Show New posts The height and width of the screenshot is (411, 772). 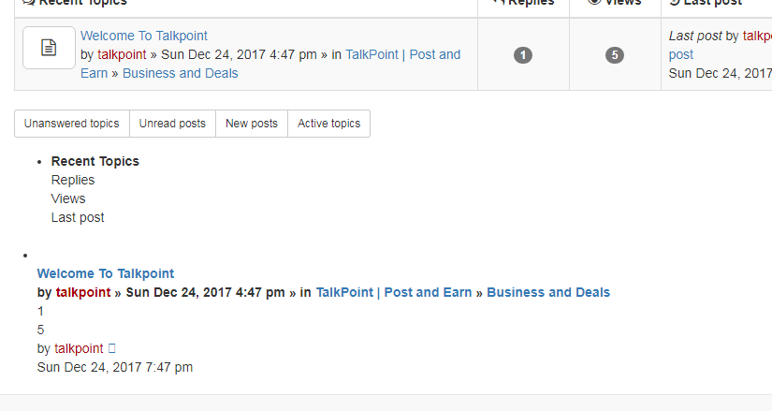pyautogui.click(x=252, y=124)
